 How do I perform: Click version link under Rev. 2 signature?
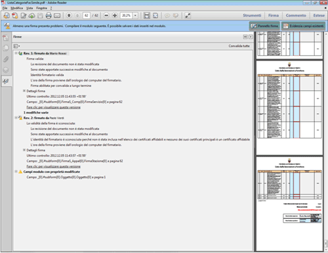[53, 166]
